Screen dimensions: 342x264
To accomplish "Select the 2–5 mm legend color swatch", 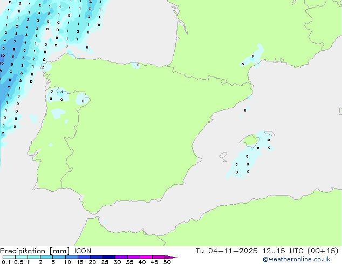I will point(46,257).
